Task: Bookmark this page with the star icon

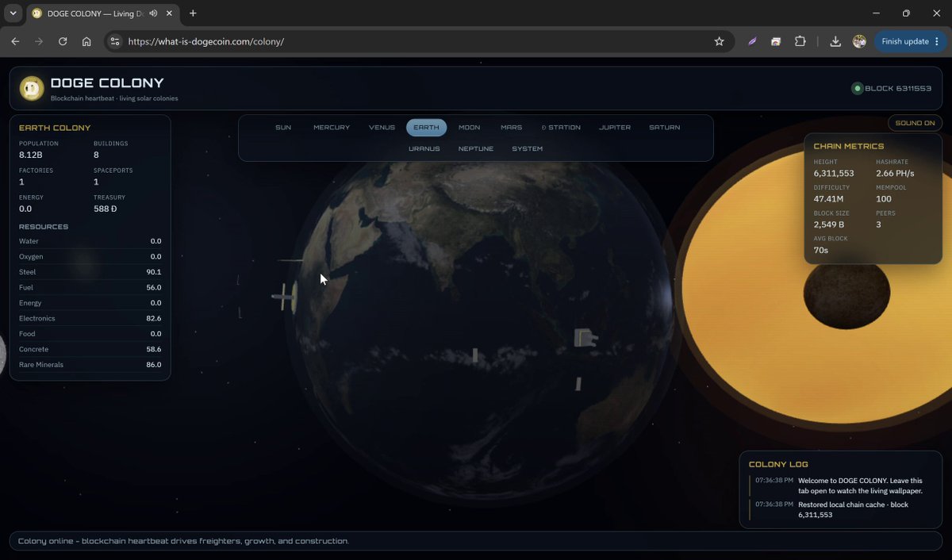Action: [x=719, y=41]
